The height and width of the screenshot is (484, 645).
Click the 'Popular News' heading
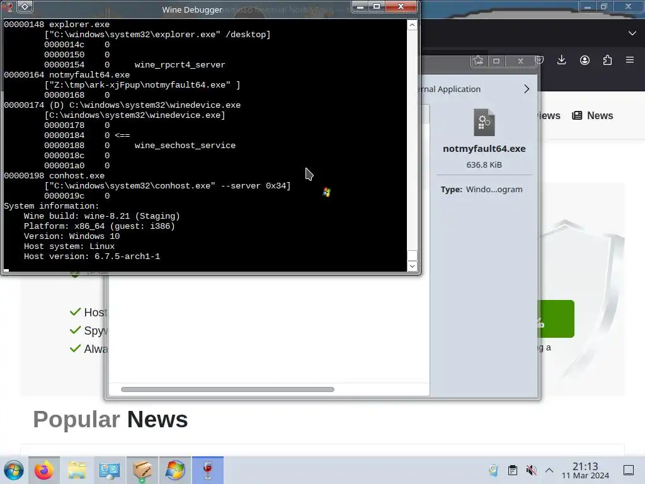point(110,419)
